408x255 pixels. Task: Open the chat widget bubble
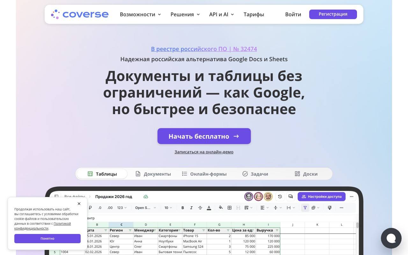pos(391,238)
